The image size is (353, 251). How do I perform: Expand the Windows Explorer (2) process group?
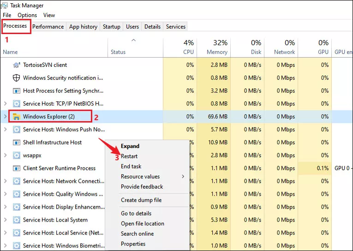coord(6,117)
